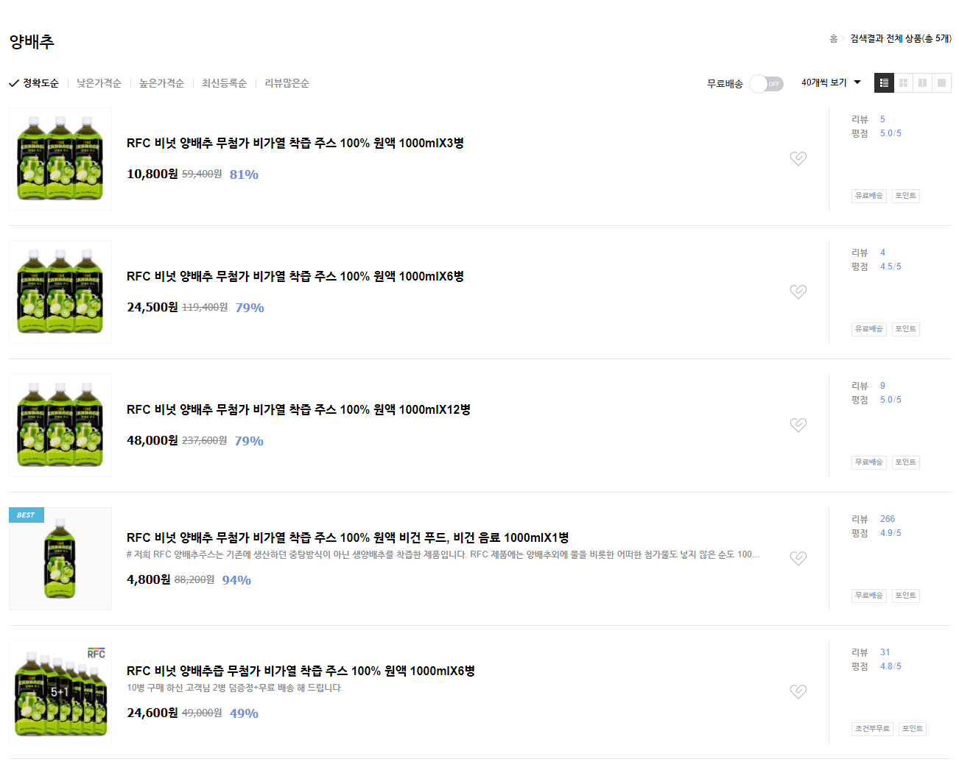Click heart icon for 24,500원 product
The width and height of the screenshot is (959, 762).
(x=798, y=292)
